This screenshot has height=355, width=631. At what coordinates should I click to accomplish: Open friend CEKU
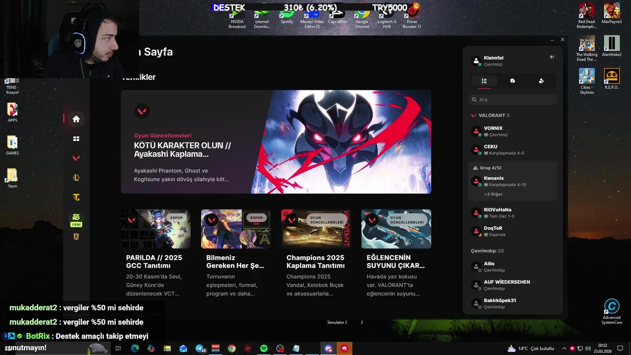click(x=513, y=149)
